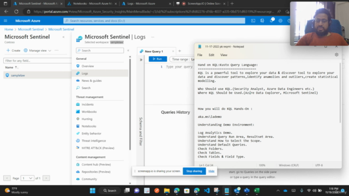Viewport: 349px width, 196px height.
Task: Click Filter for any field box
Action: [x=37, y=60]
